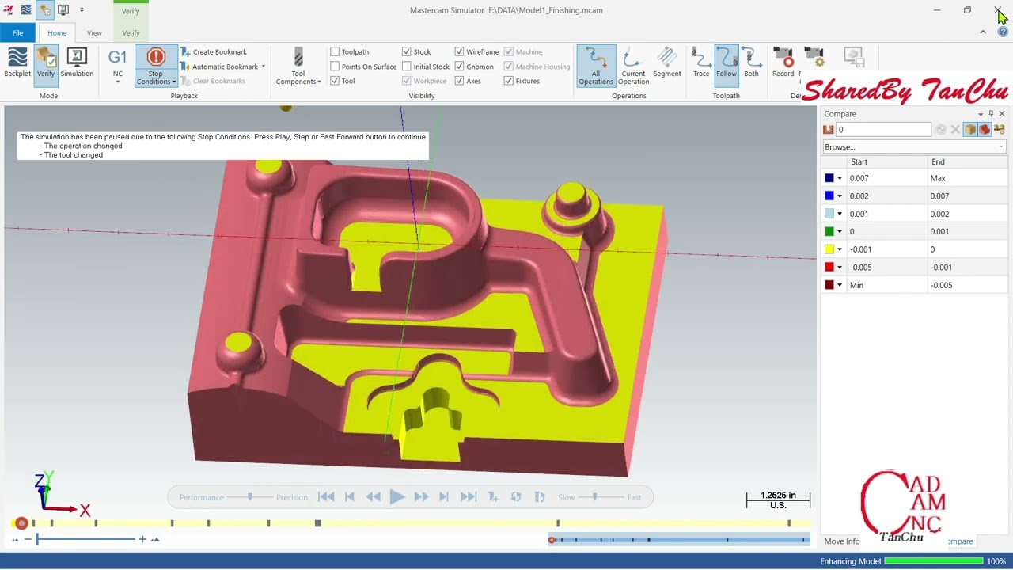Screen dimensions: 1013x570
Task: Click Create Bookmark
Action: click(214, 52)
